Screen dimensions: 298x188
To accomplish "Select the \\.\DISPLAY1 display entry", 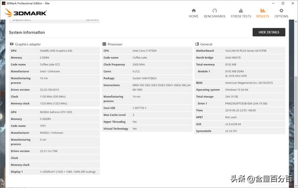I will [x=68, y=172].
